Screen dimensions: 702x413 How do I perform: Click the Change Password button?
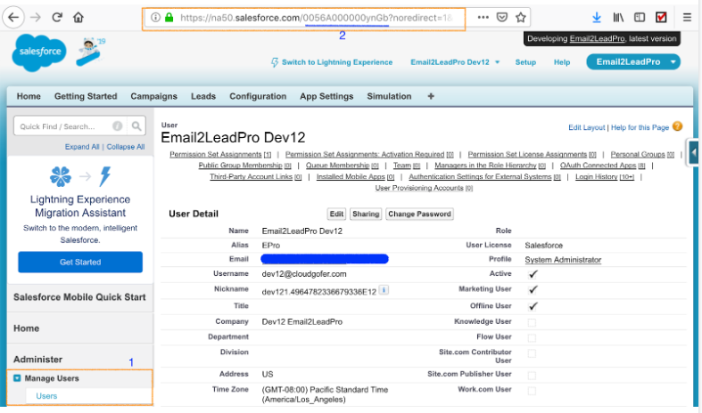pyautogui.click(x=419, y=215)
